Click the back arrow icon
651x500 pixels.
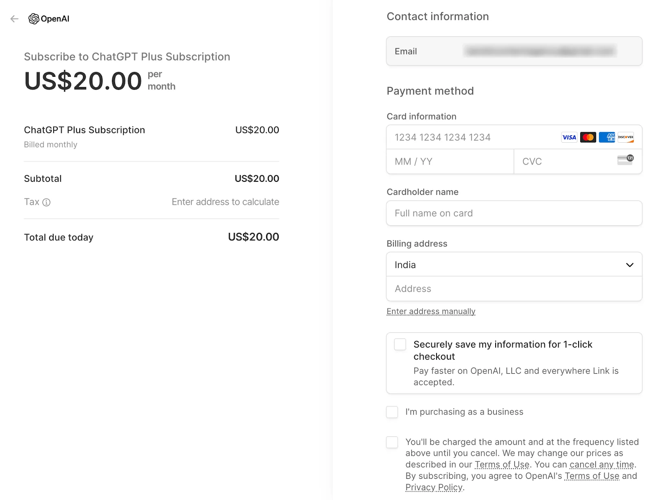(x=14, y=19)
